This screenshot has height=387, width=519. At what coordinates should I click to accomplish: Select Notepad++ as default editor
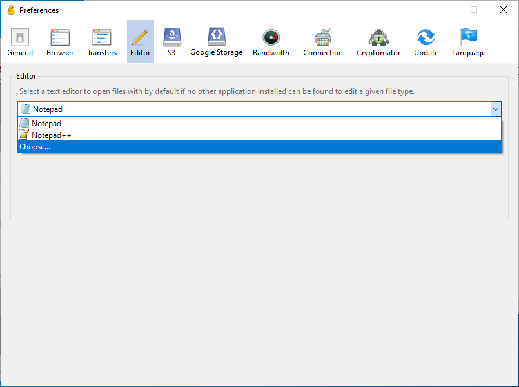(x=51, y=135)
